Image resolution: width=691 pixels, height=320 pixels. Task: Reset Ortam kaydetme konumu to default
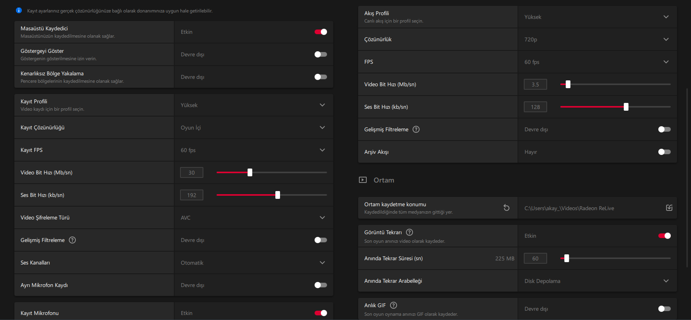(506, 208)
